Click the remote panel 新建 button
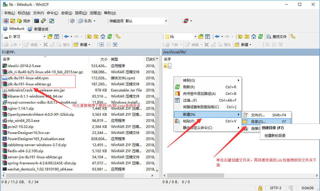 click(243, 45)
